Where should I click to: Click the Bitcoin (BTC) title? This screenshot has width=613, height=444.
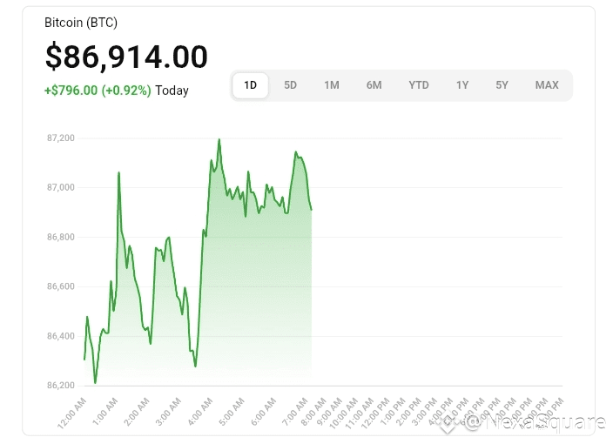81,23
